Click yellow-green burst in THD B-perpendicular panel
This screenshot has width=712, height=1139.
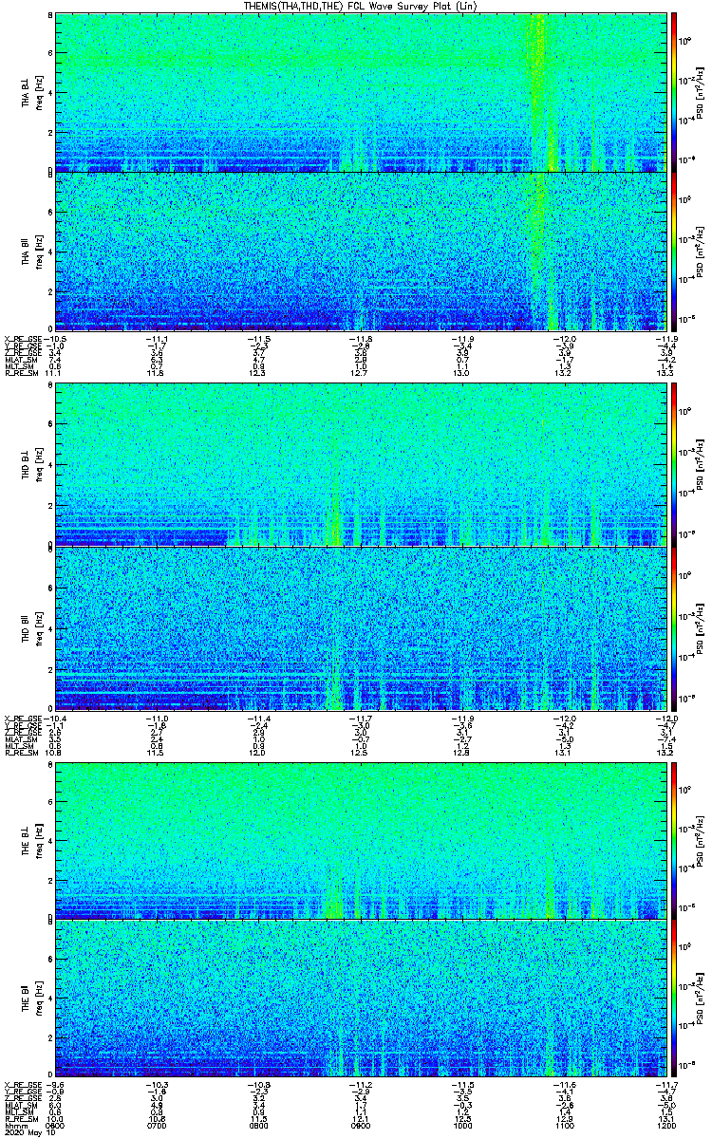click(x=333, y=520)
